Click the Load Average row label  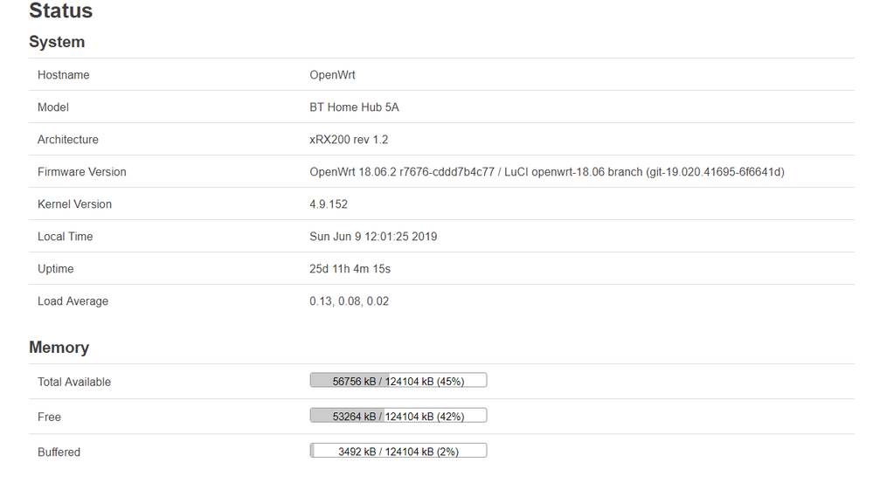[73, 301]
